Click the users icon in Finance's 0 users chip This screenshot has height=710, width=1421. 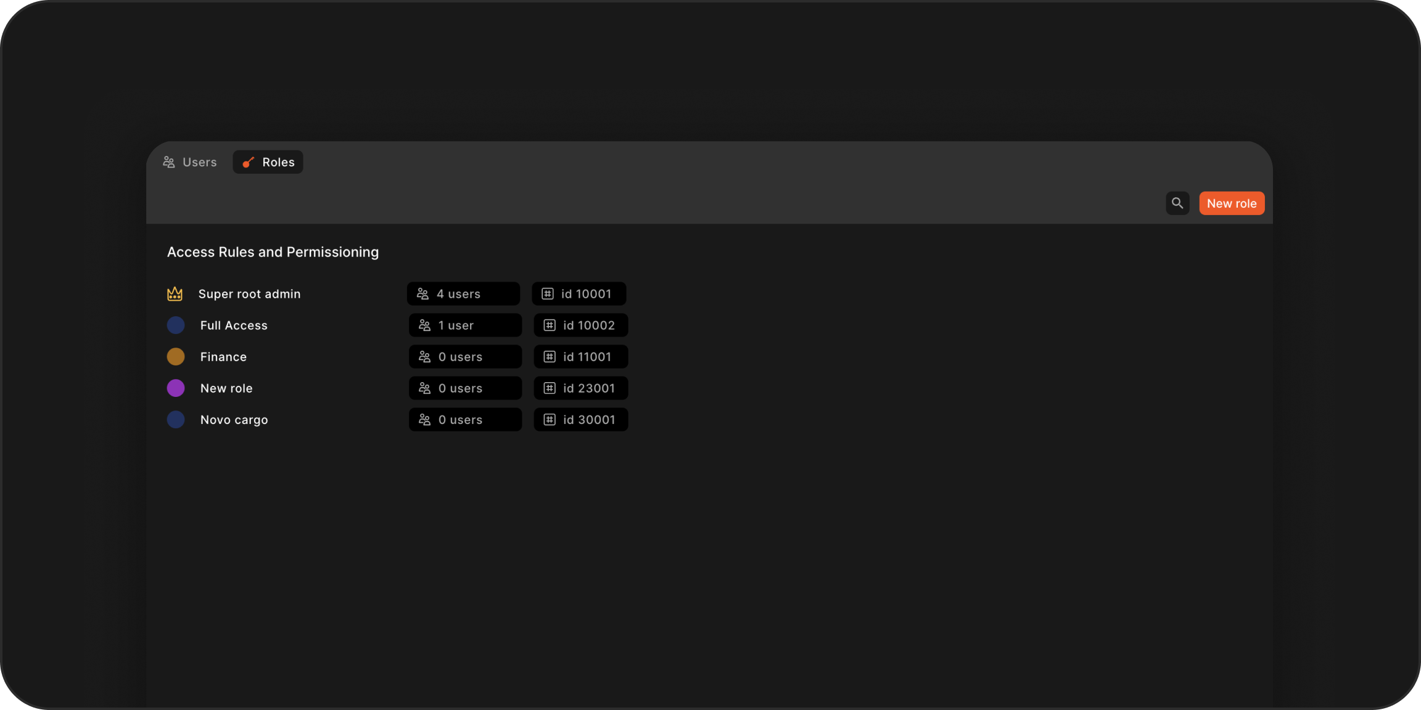pyautogui.click(x=424, y=356)
